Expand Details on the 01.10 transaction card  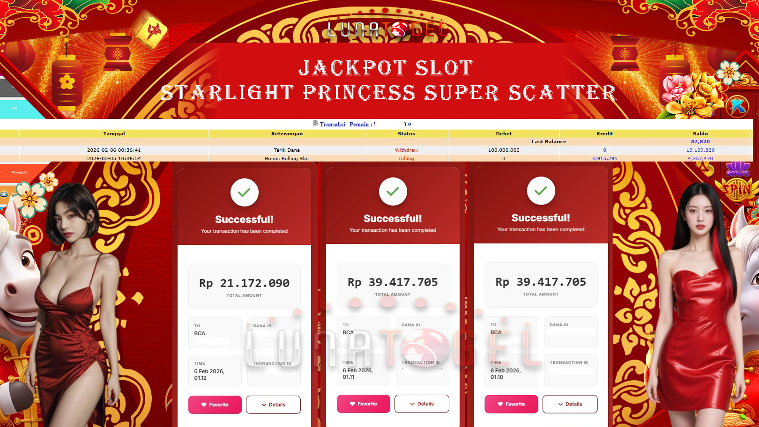570,404
